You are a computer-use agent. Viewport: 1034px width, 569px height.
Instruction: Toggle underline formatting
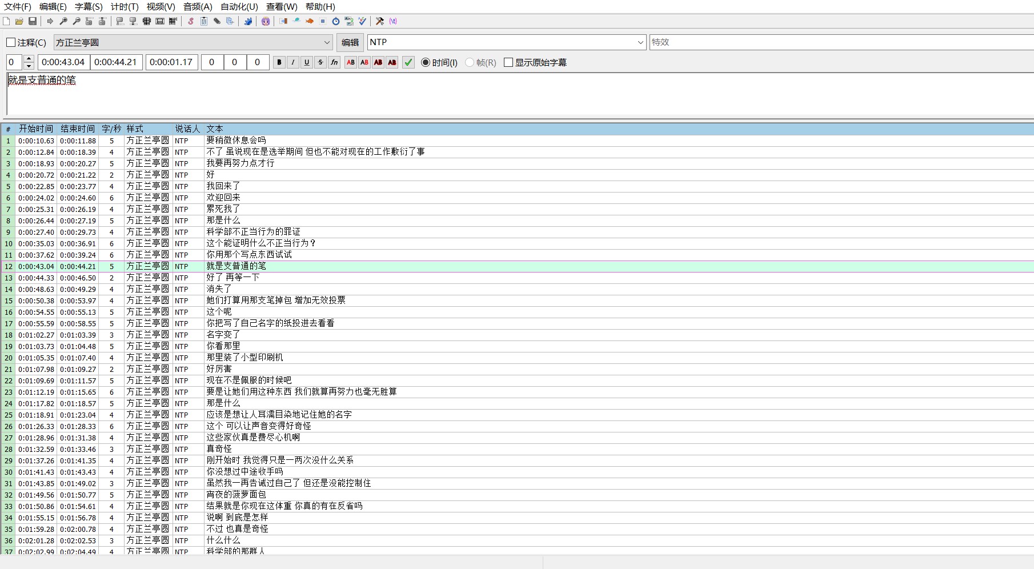(307, 62)
